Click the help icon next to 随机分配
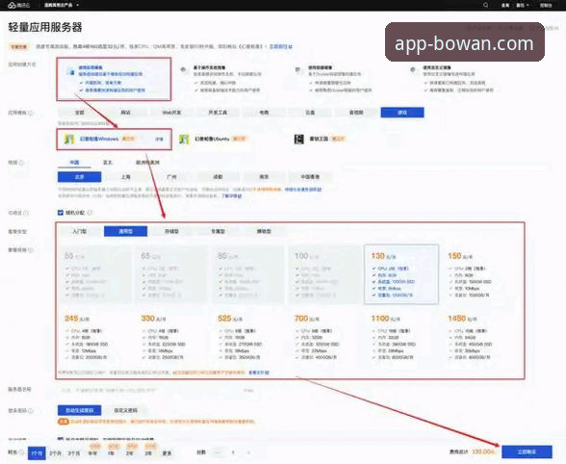Viewport: 566px width, 464px height. point(90,213)
